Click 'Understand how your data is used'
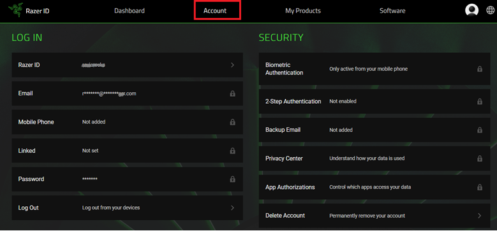The height and width of the screenshot is (231, 497). click(x=367, y=158)
